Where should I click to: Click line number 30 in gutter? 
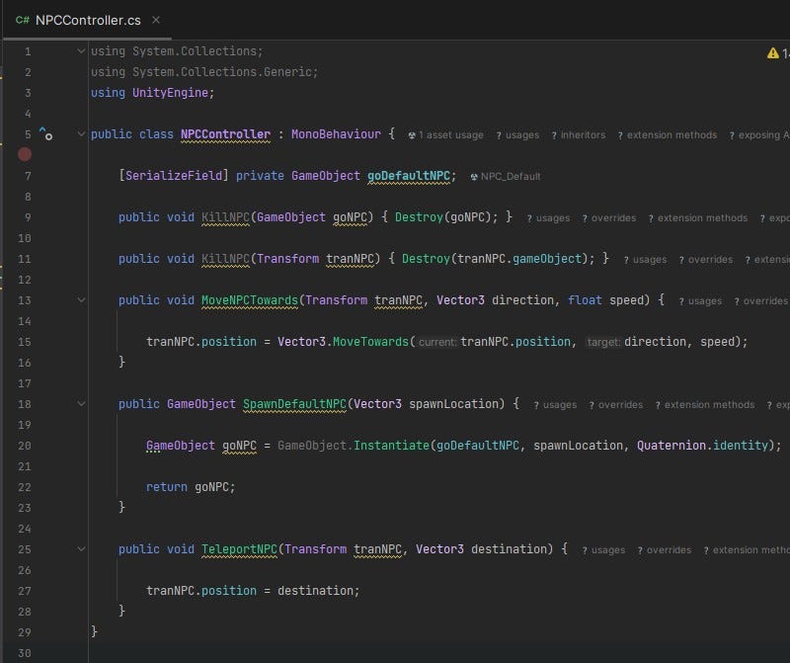click(x=24, y=653)
